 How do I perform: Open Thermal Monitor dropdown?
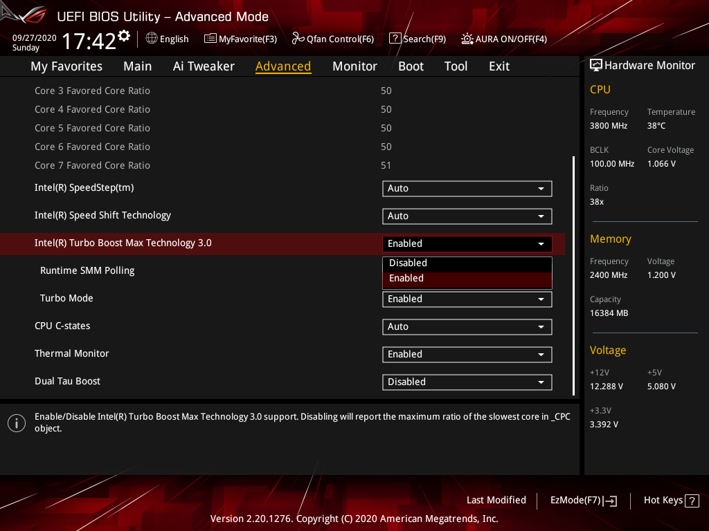[467, 354]
